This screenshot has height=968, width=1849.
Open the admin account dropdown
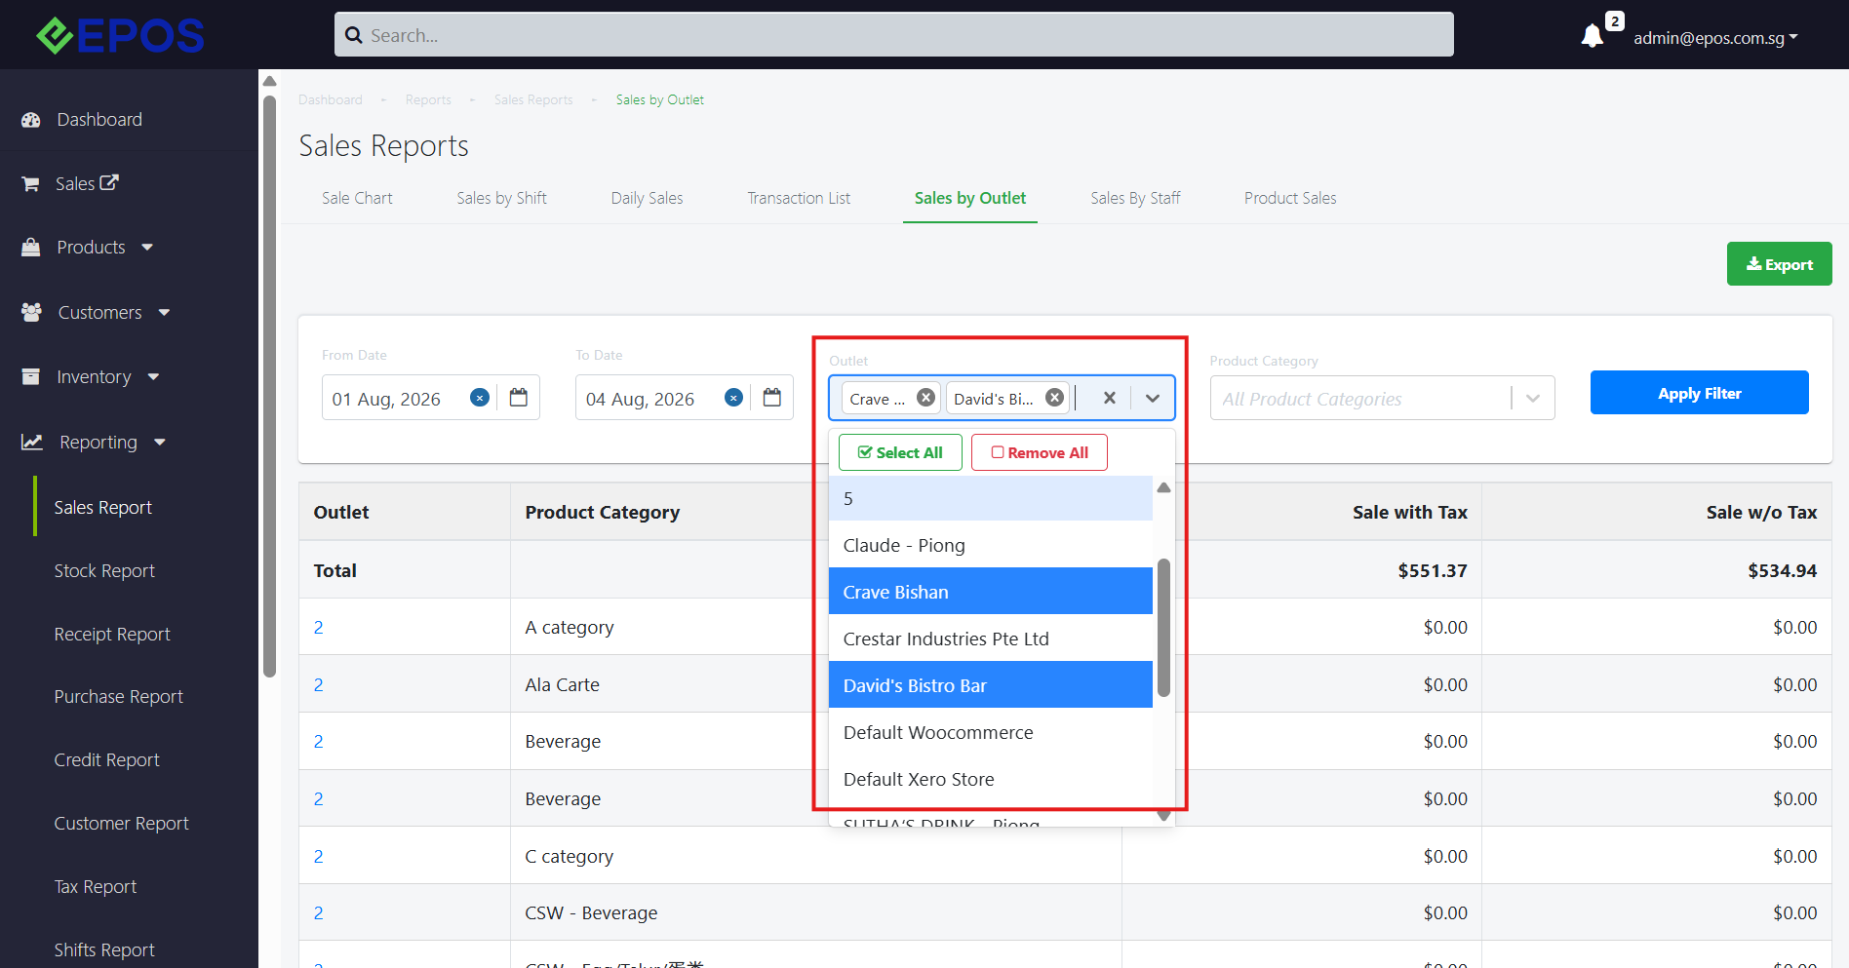tap(1715, 38)
